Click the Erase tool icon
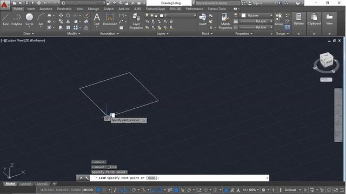 point(86,16)
